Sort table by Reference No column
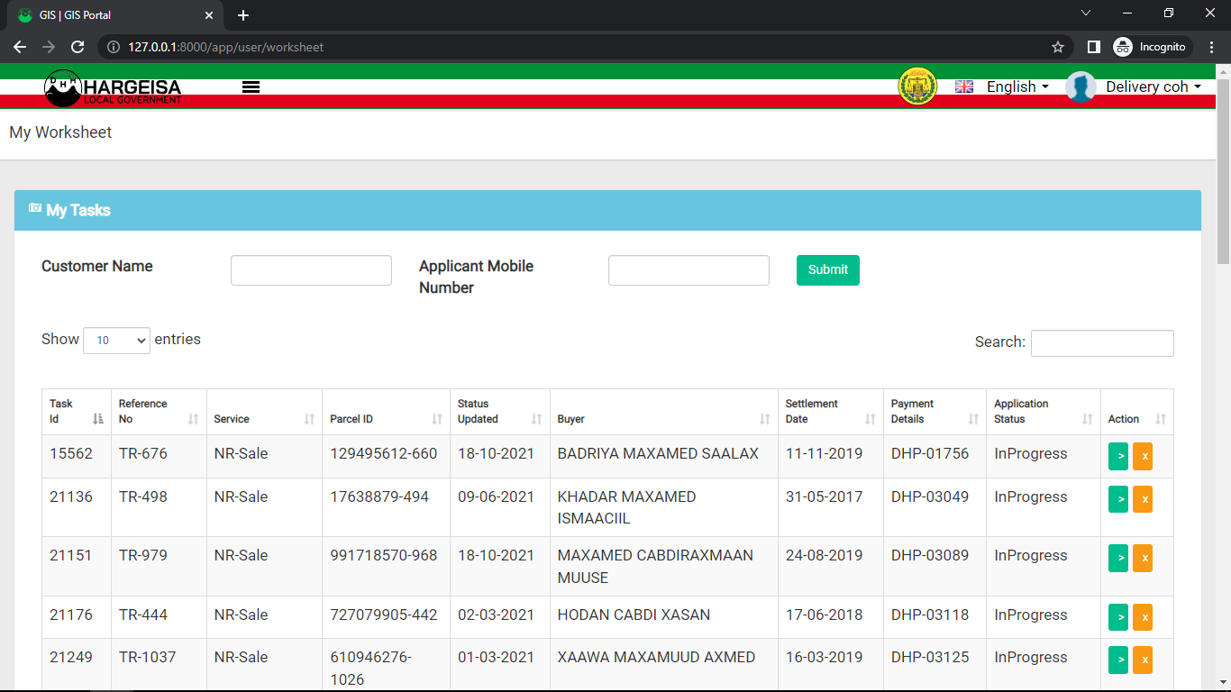Image resolution: width=1231 pixels, height=692 pixels. 159,412
